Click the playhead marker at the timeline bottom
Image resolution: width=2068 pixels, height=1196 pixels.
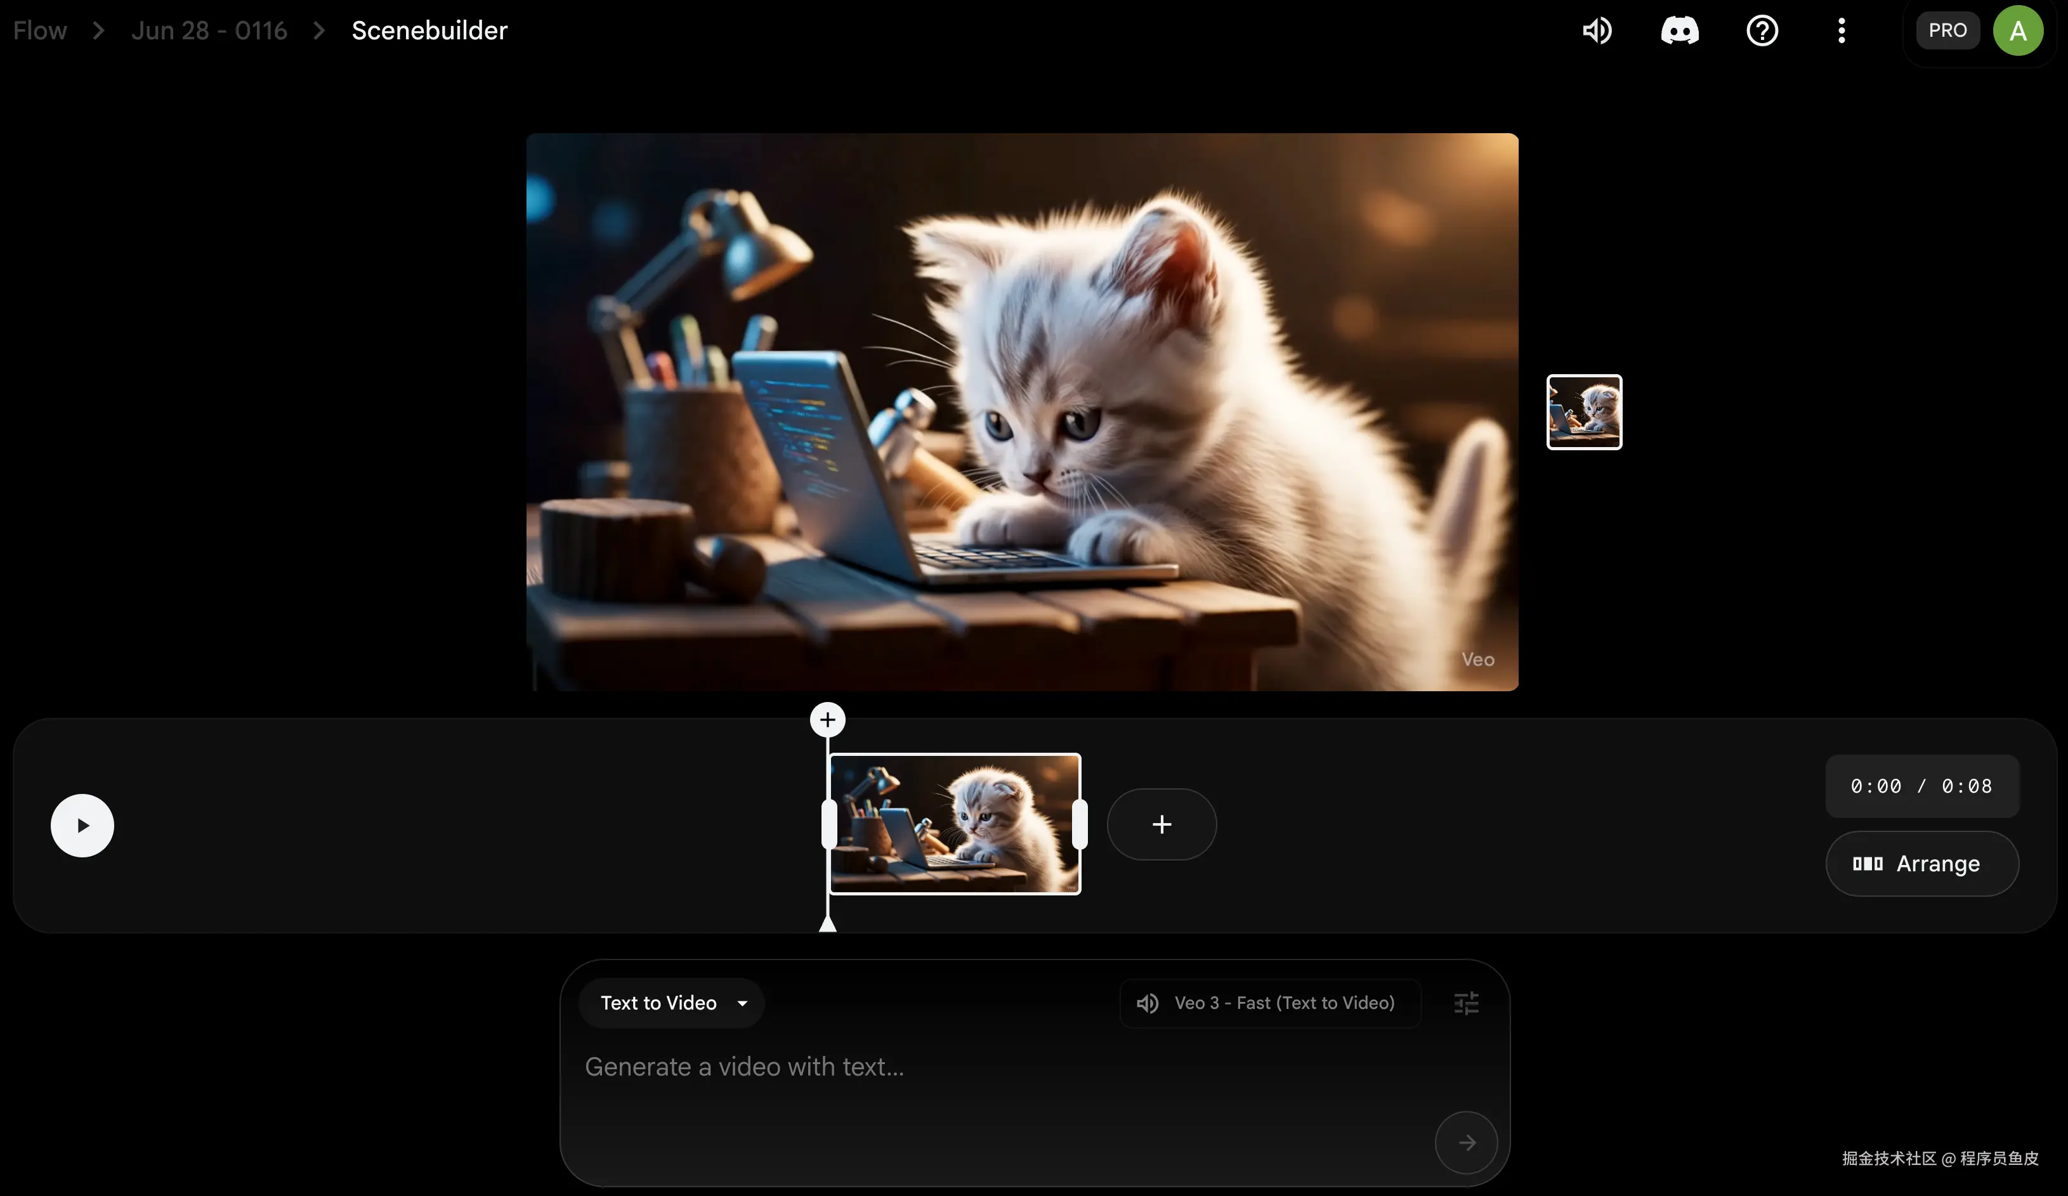pos(827,924)
